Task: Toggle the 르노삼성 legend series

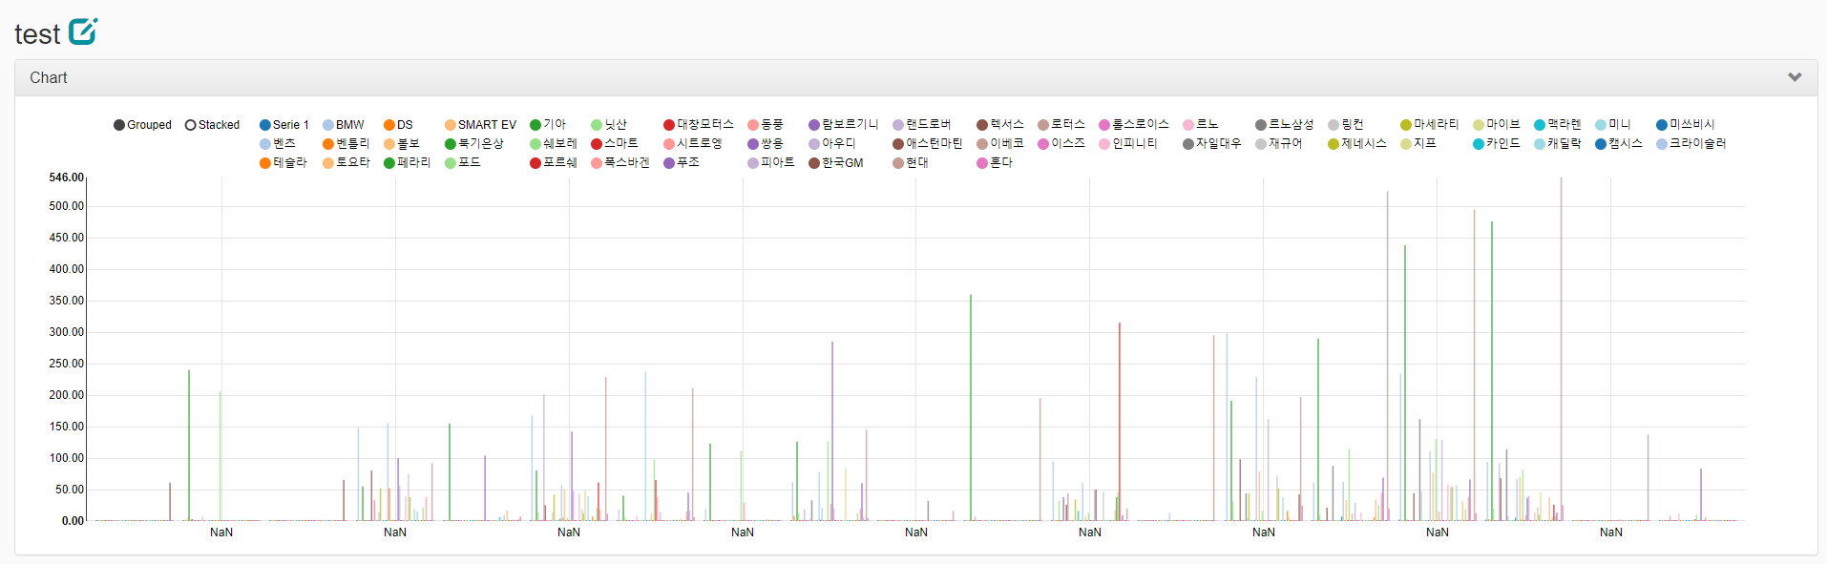Action: (x=1285, y=125)
